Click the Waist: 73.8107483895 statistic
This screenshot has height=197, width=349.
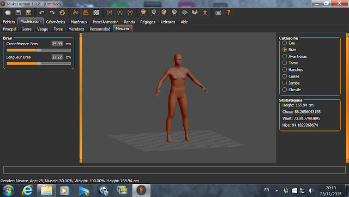(301, 118)
